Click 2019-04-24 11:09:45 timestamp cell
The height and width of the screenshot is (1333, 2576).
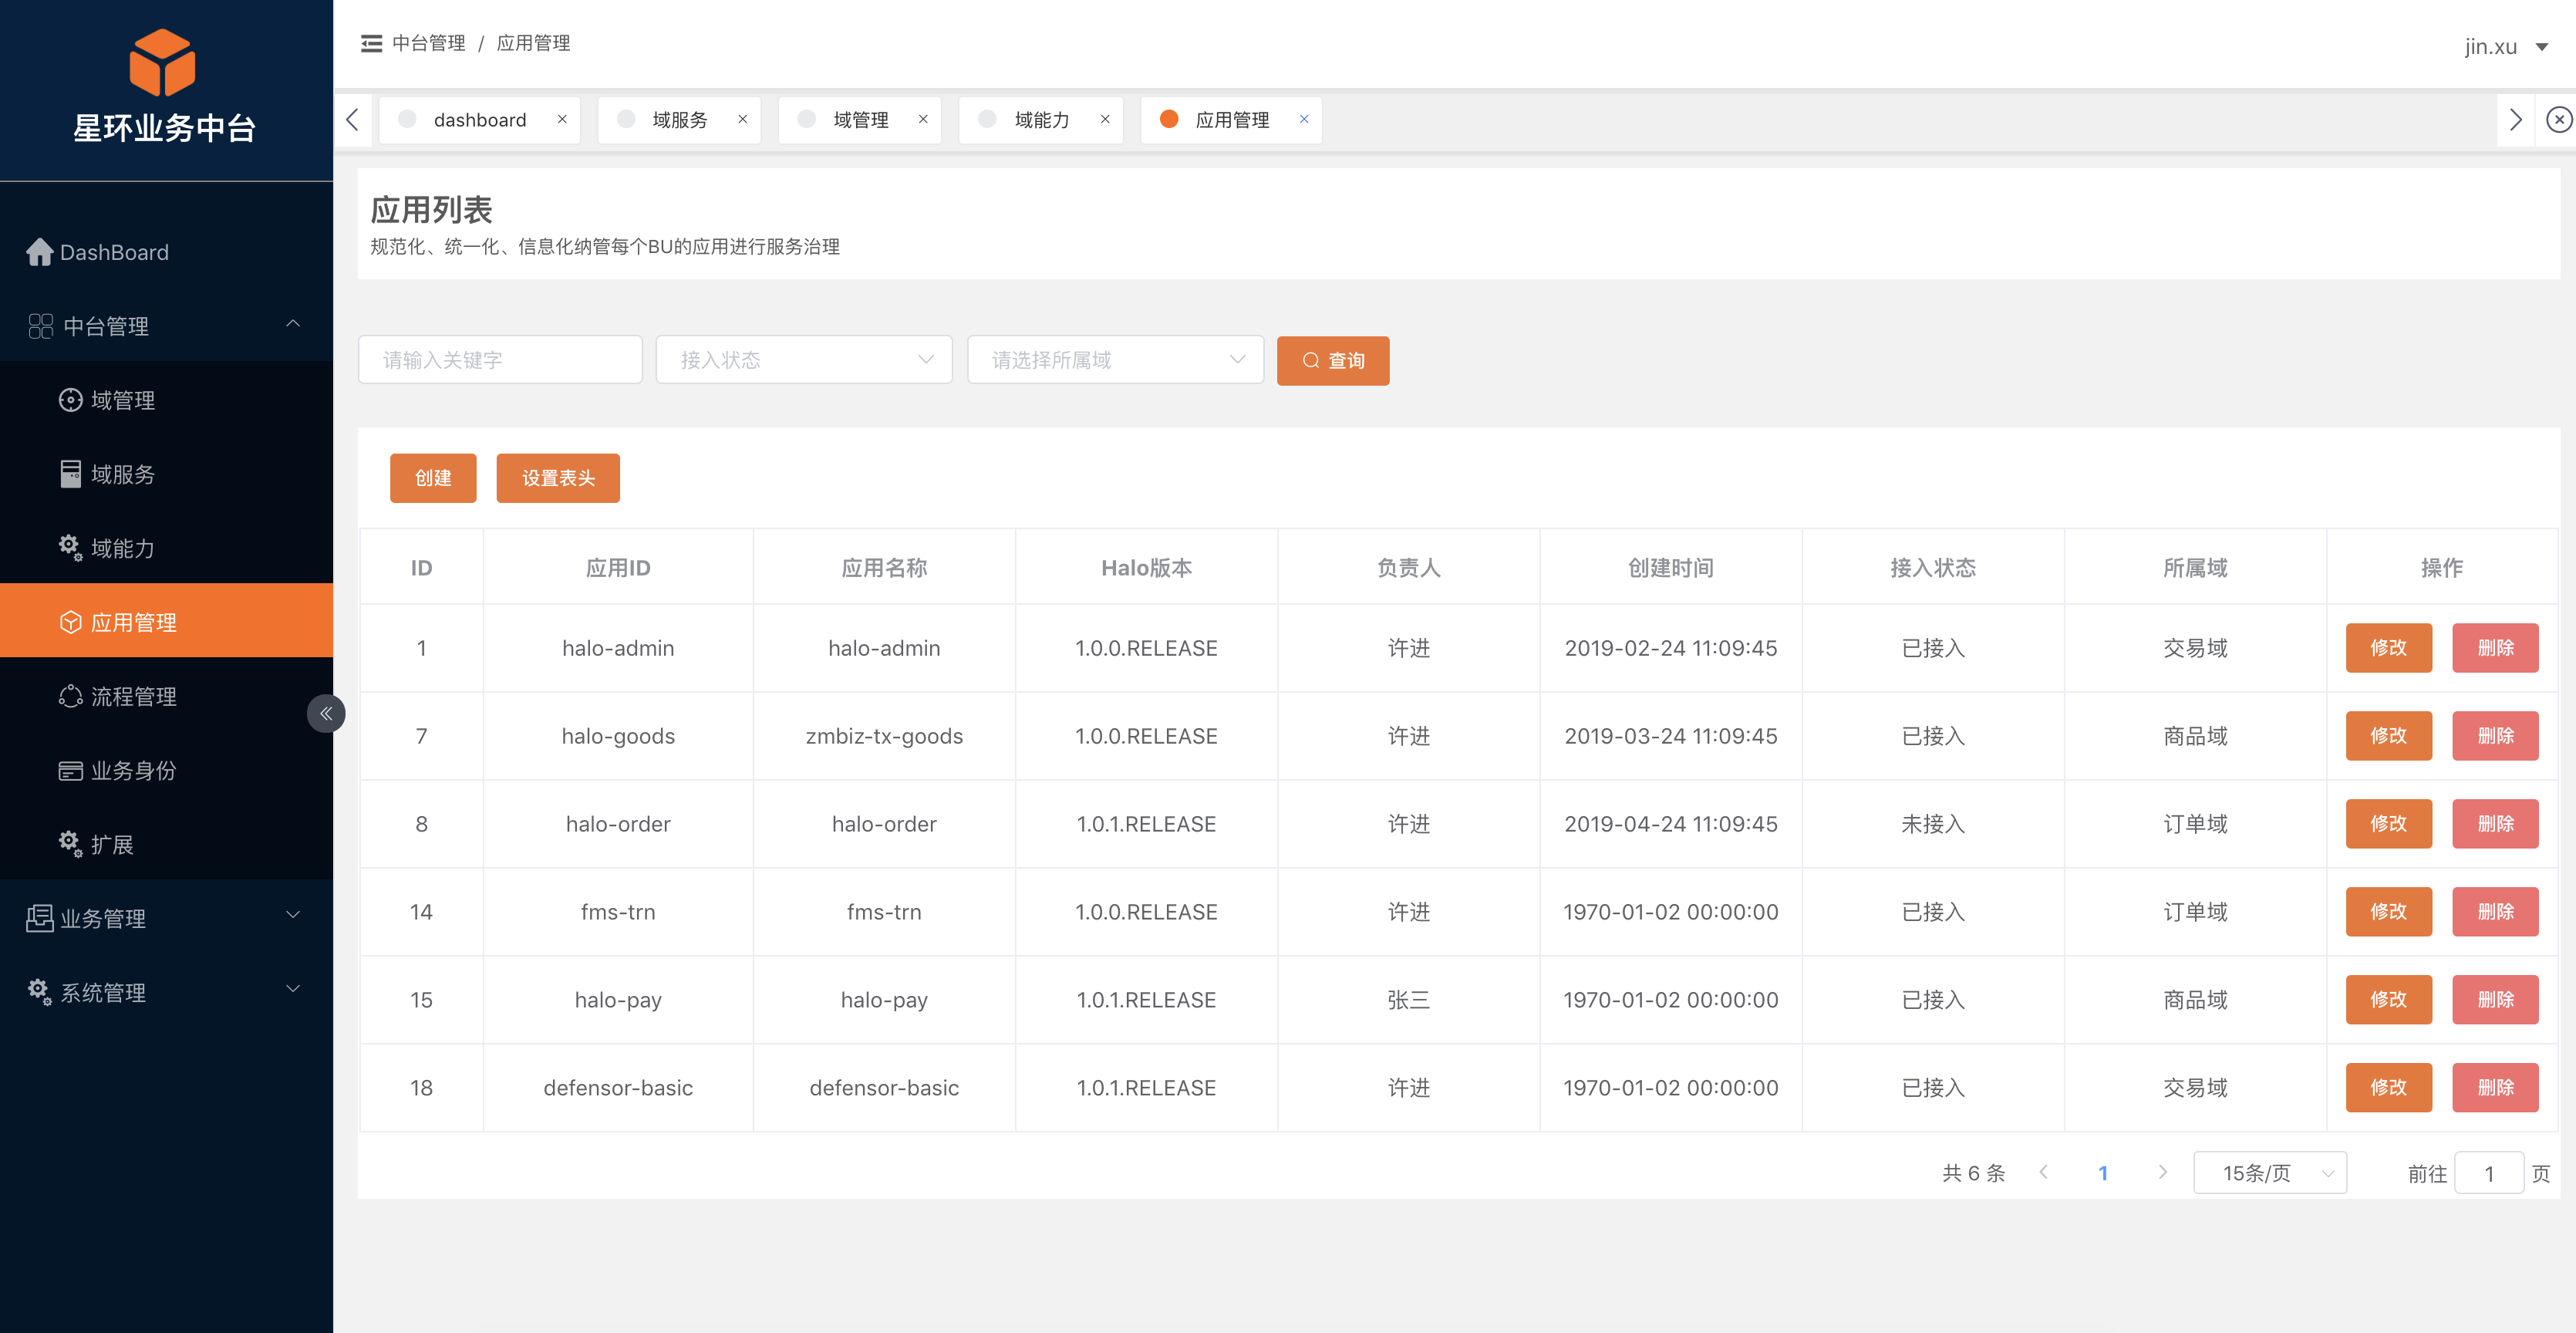[x=1670, y=824]
